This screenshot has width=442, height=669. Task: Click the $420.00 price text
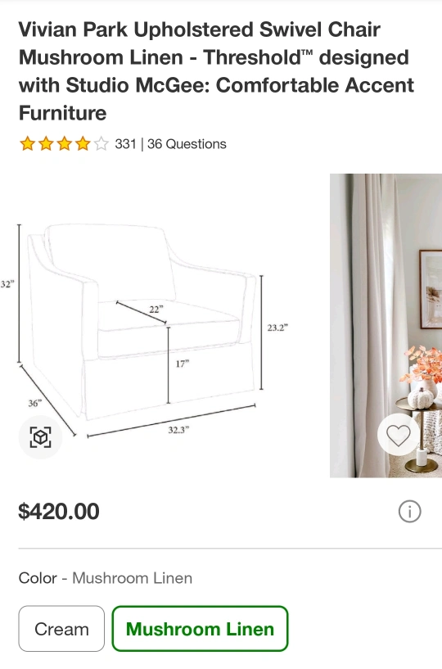(59, 511)
